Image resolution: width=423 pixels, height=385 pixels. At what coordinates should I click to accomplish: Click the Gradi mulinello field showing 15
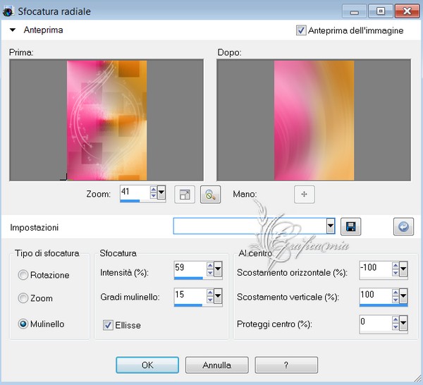pyautogui.click(x=190, y=295)
